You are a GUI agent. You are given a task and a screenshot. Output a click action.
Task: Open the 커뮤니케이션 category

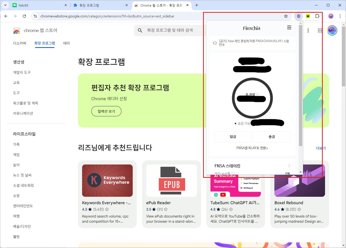[23, 113]
